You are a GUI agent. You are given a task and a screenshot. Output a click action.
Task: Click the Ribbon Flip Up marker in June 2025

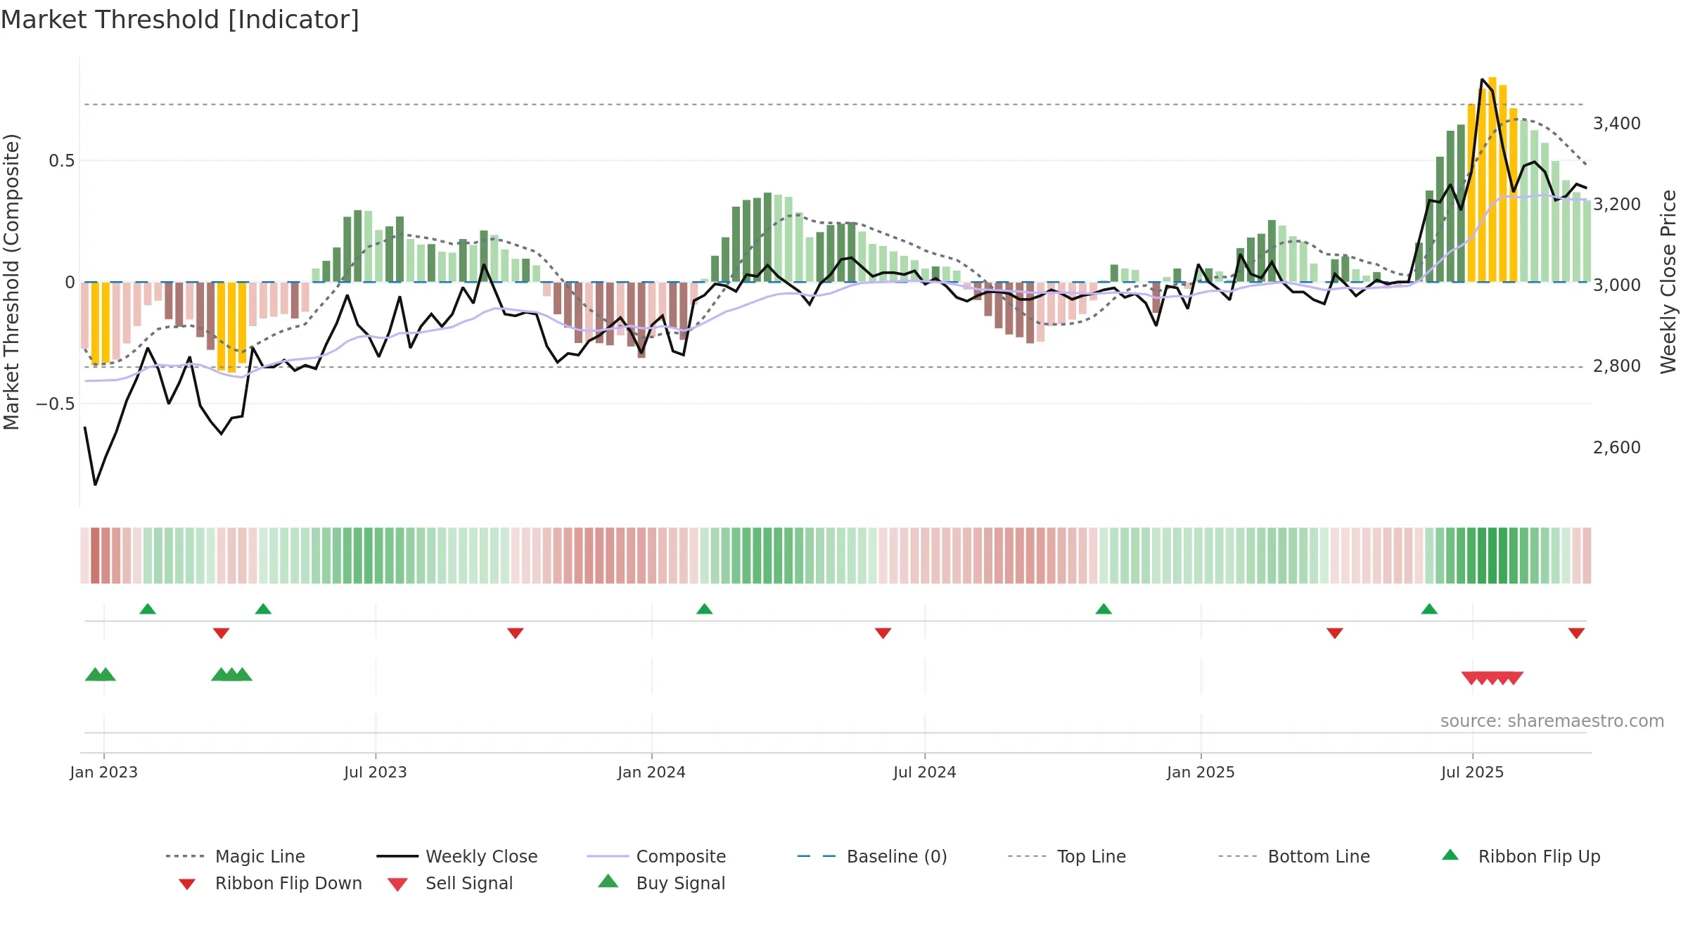tap(1429, 609)
